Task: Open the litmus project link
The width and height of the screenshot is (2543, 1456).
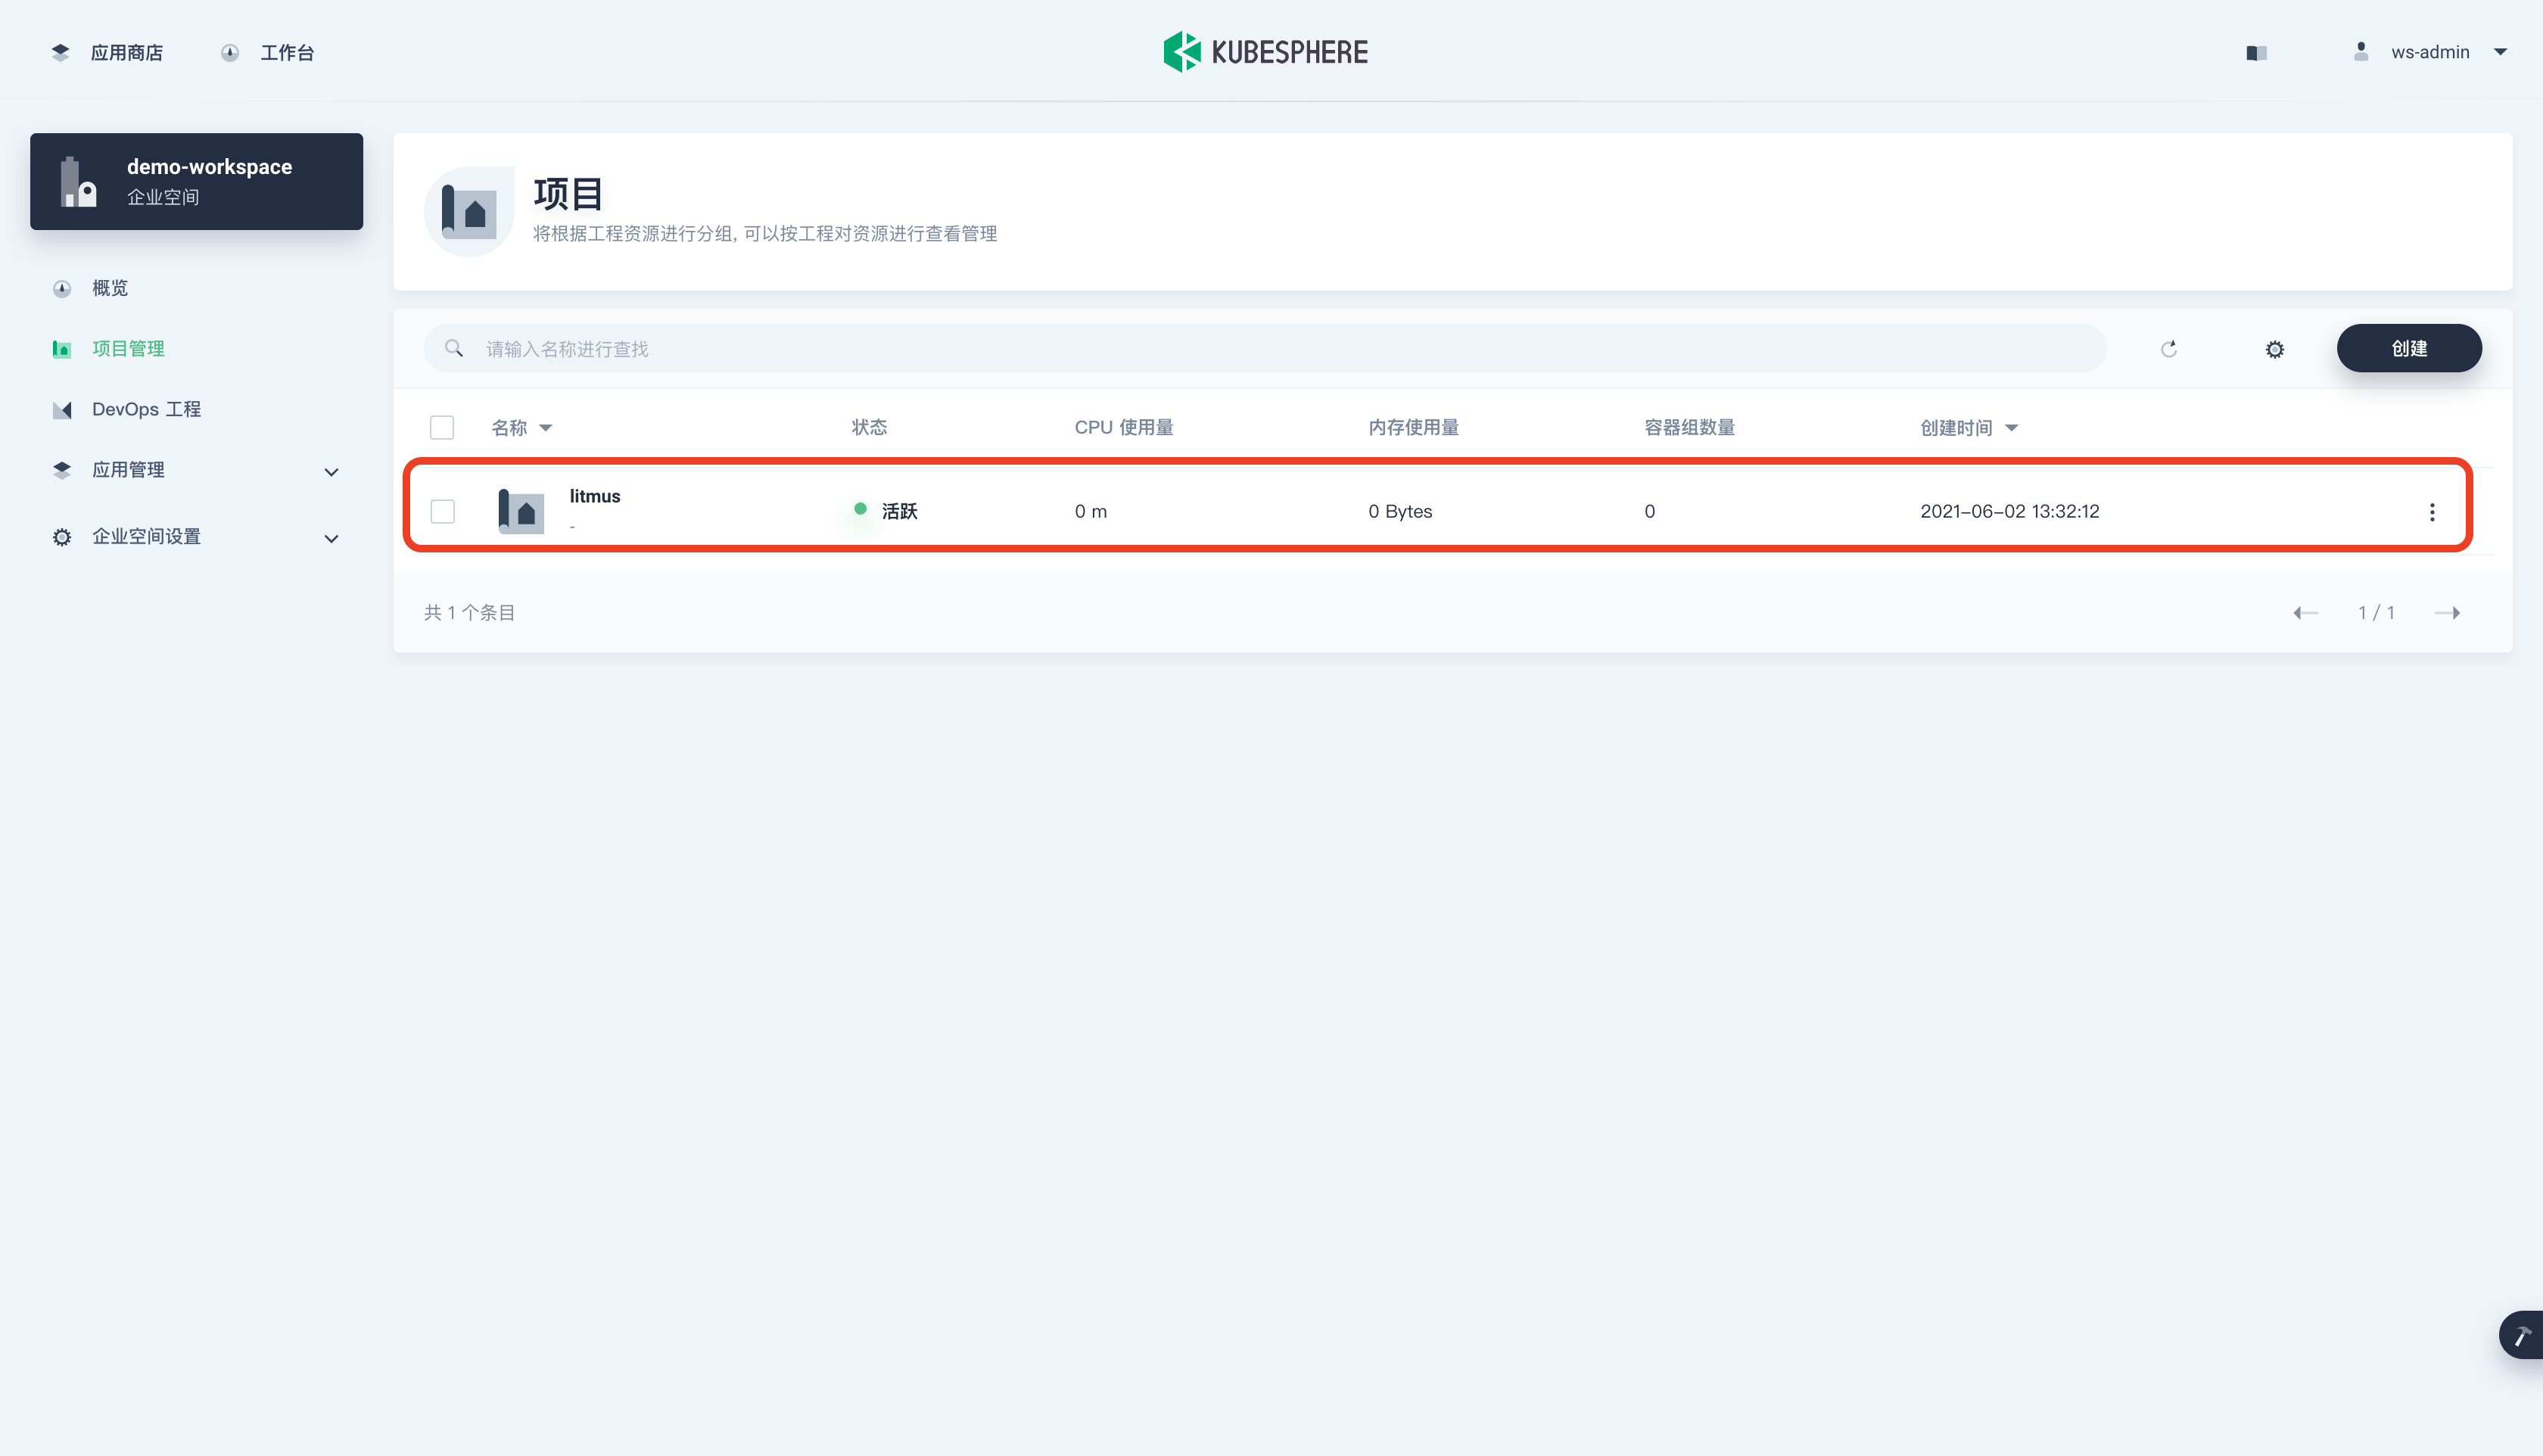Action: (595, 497)
